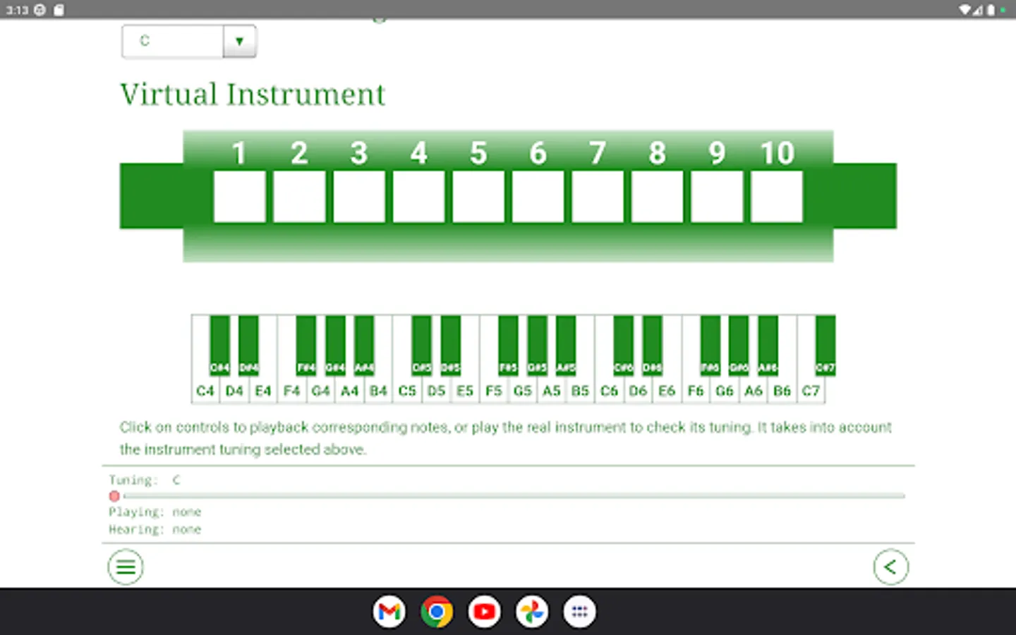Play the F4 piano key
This screenshot has height=635, width=1016.
tap(292, 390)
